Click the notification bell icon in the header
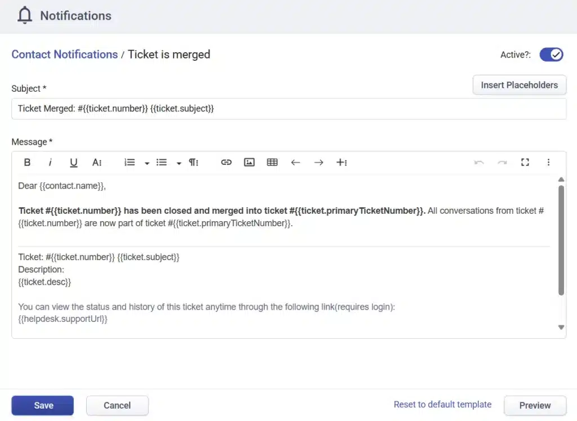Image resolution: width=577 pixels, height=421 pixels. tap(24, 15)
